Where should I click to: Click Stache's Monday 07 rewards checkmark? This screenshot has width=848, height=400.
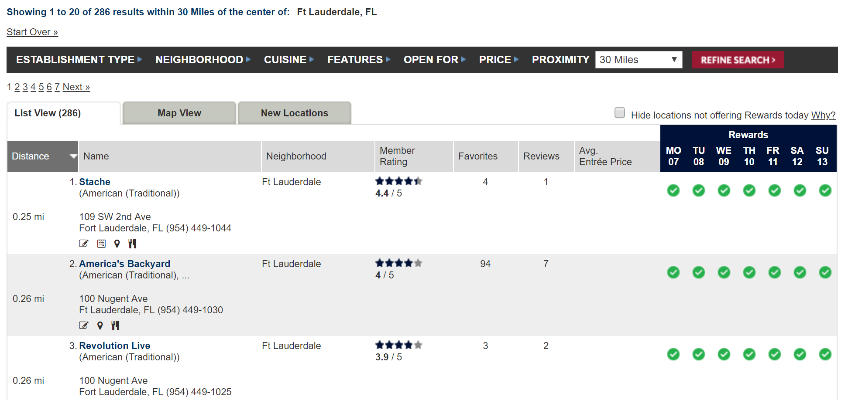(673, 190)
